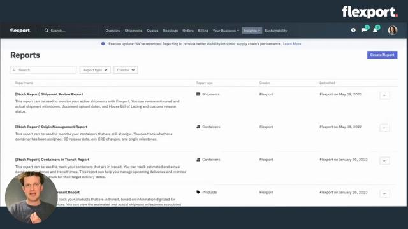Click the 'Shipments' report type text
The image size is (408, 229).
click(211, 94)
